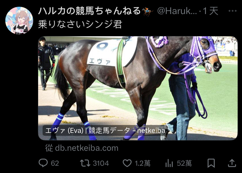Bookmark this tweet

click(211, 163)
